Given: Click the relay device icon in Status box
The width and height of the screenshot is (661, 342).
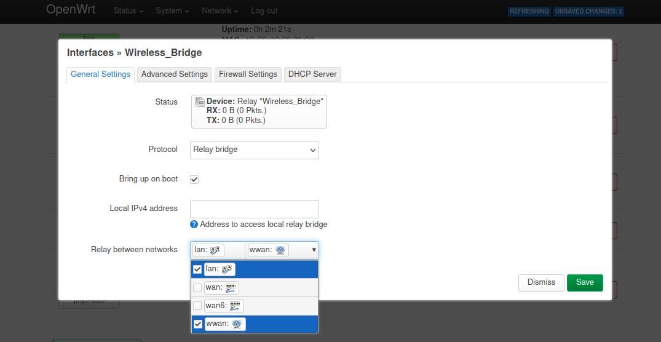Looking at the screenshot, I should tap(199, 101).
